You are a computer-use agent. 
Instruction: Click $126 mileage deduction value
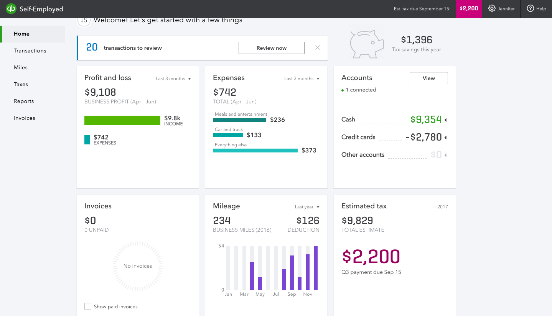[308, 220]
